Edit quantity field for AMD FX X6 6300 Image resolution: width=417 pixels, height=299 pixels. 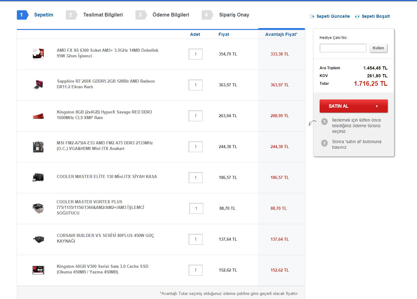pos(196,54)
